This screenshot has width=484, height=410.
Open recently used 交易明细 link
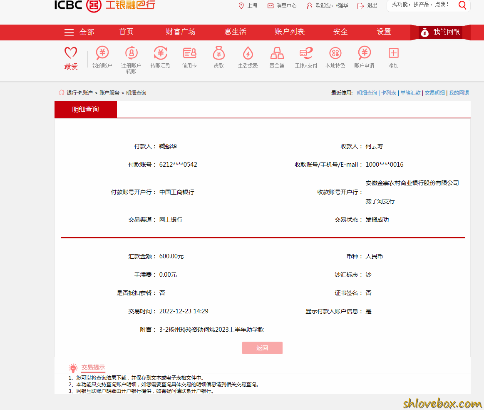[434, 92]
